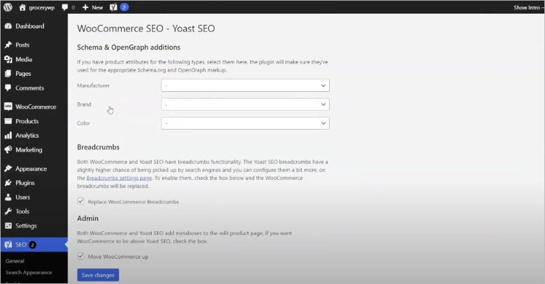Click the 'Manufacturer' field label
Viewport: 545px width, 284px height.
(x=93, y=86)
